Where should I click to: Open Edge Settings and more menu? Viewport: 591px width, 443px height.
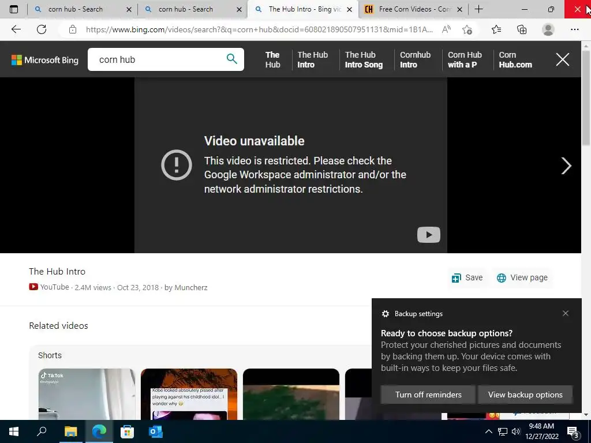pyautogui.click(x=574, y=29)
